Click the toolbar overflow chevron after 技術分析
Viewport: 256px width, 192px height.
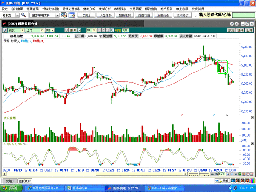[195, 16]
